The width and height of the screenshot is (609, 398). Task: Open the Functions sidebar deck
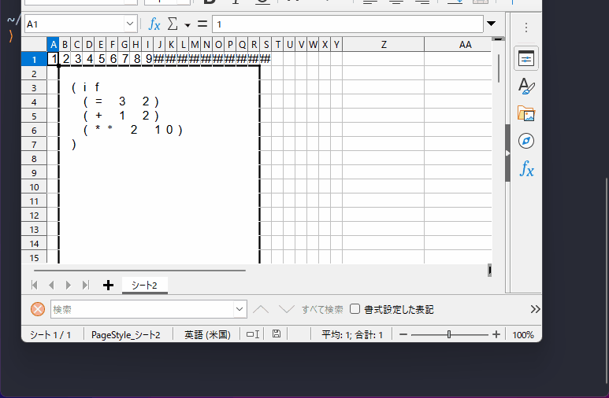(526, 169)
